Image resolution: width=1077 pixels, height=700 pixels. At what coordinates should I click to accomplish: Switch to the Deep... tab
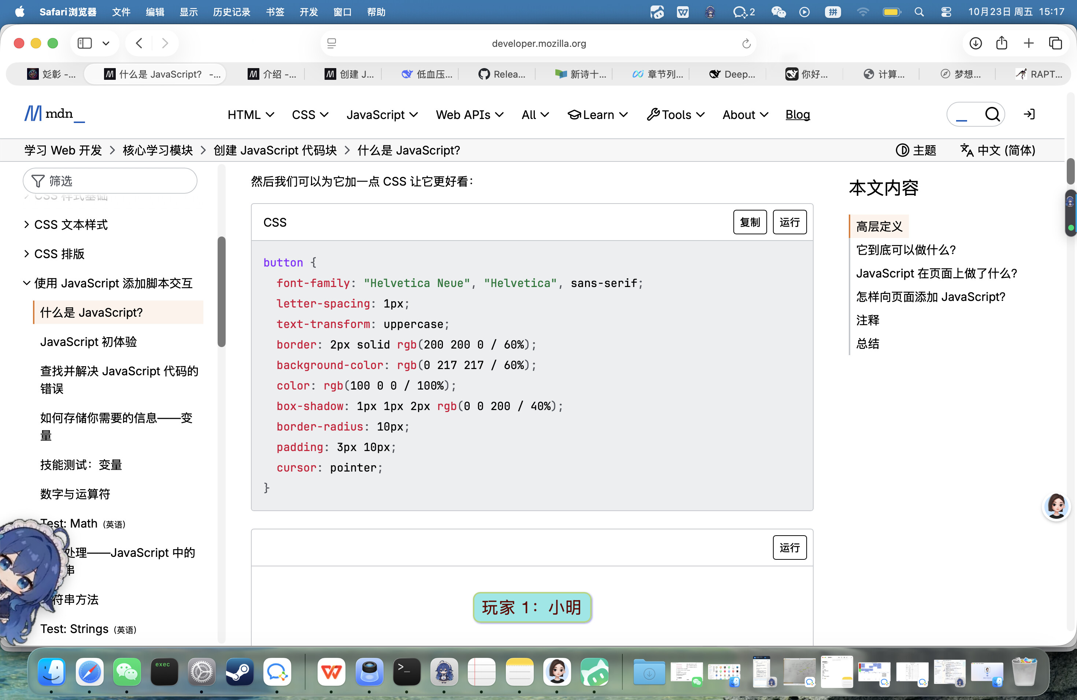point(733,74)
